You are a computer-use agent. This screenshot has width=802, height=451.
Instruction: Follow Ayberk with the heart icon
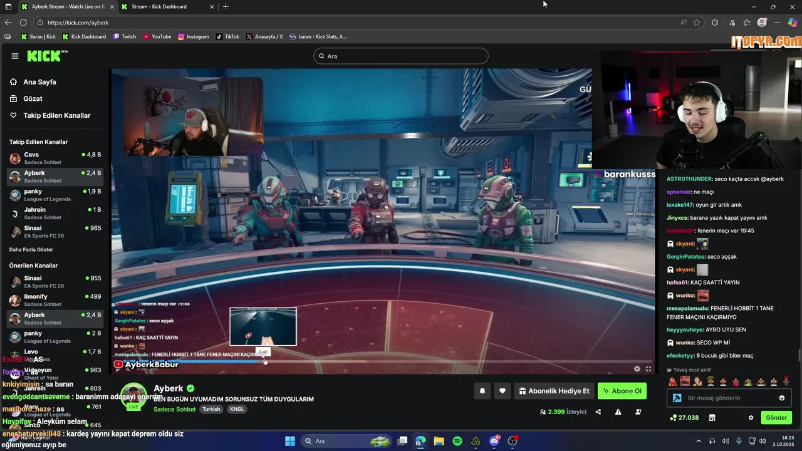point(502,391)
